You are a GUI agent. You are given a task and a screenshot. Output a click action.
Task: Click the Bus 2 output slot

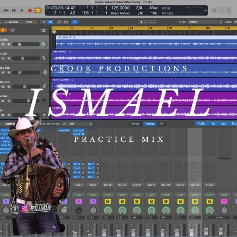pos(93,185)
